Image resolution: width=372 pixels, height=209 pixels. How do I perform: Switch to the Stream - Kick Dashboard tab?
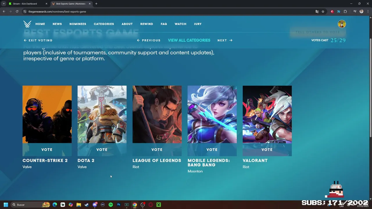coord(28,4)
